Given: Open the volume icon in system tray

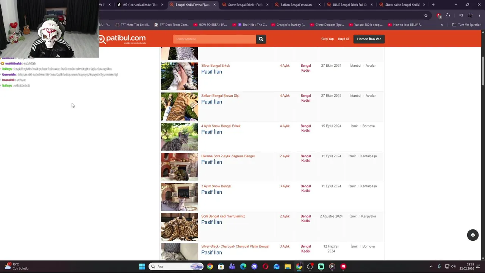Looking at the screenshot, I should [x=454, y=267].
